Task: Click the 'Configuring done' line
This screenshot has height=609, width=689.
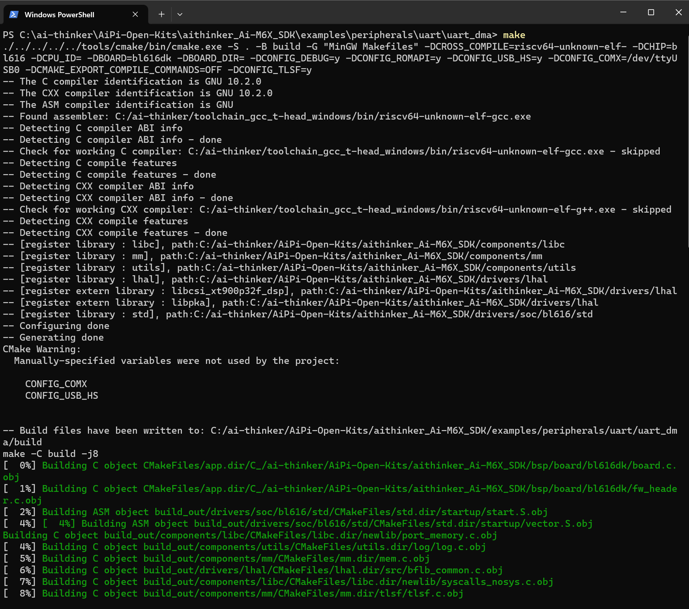Action: [56, 326]
